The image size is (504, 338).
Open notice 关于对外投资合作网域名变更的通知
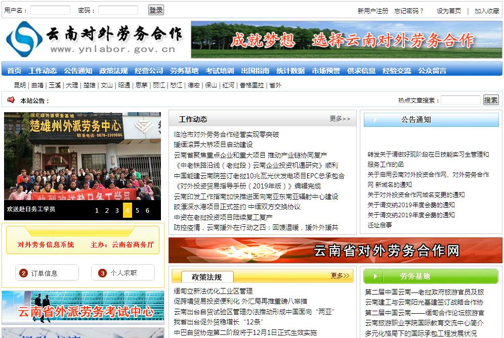pos(416,195)
